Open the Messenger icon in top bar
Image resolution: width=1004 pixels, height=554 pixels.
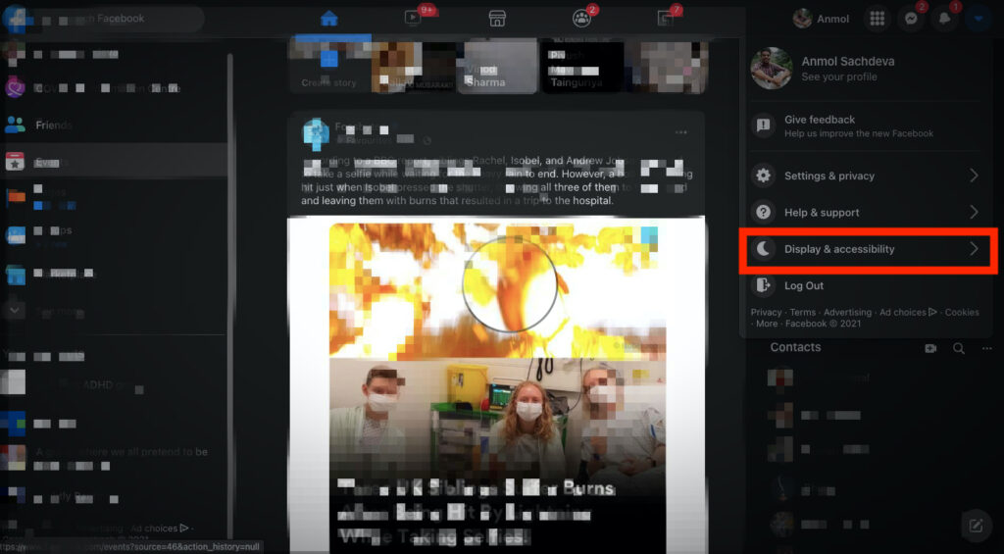911,19
